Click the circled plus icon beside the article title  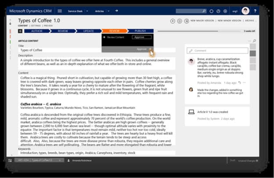pyautogui.click(x=173, y=21)
